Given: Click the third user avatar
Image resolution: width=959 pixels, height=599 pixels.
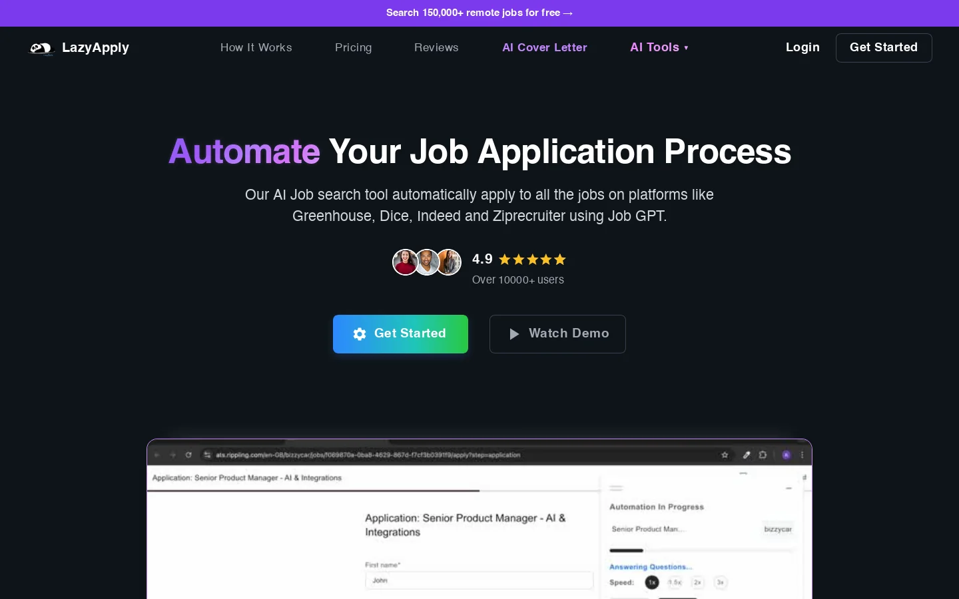Looking at the screenshot, I should coord(449,262).
